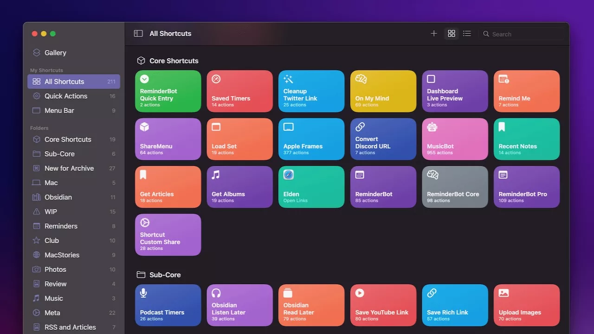
Task: Open Cleanup Twitter Link shortcut
Action: [311, 91]
